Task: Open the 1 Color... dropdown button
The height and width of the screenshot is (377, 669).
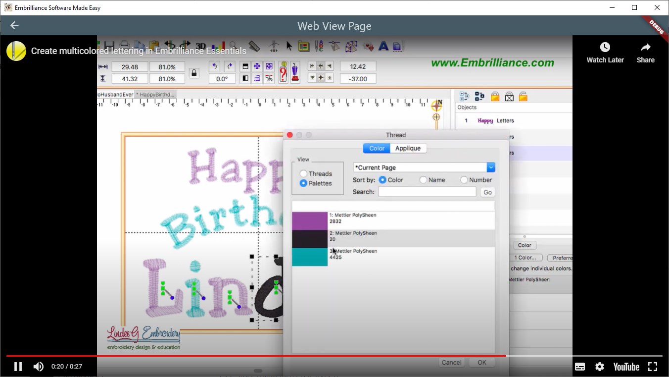Action: pyautogui.click(x=526, y=257)
